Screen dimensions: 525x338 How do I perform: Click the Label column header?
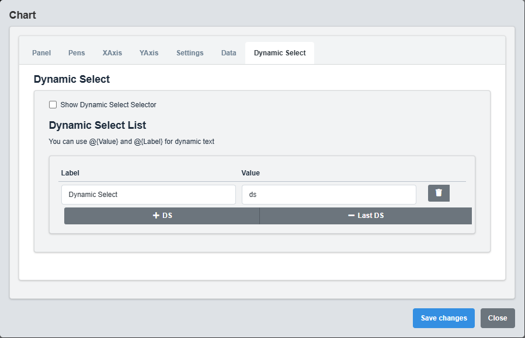pos(69,172)
